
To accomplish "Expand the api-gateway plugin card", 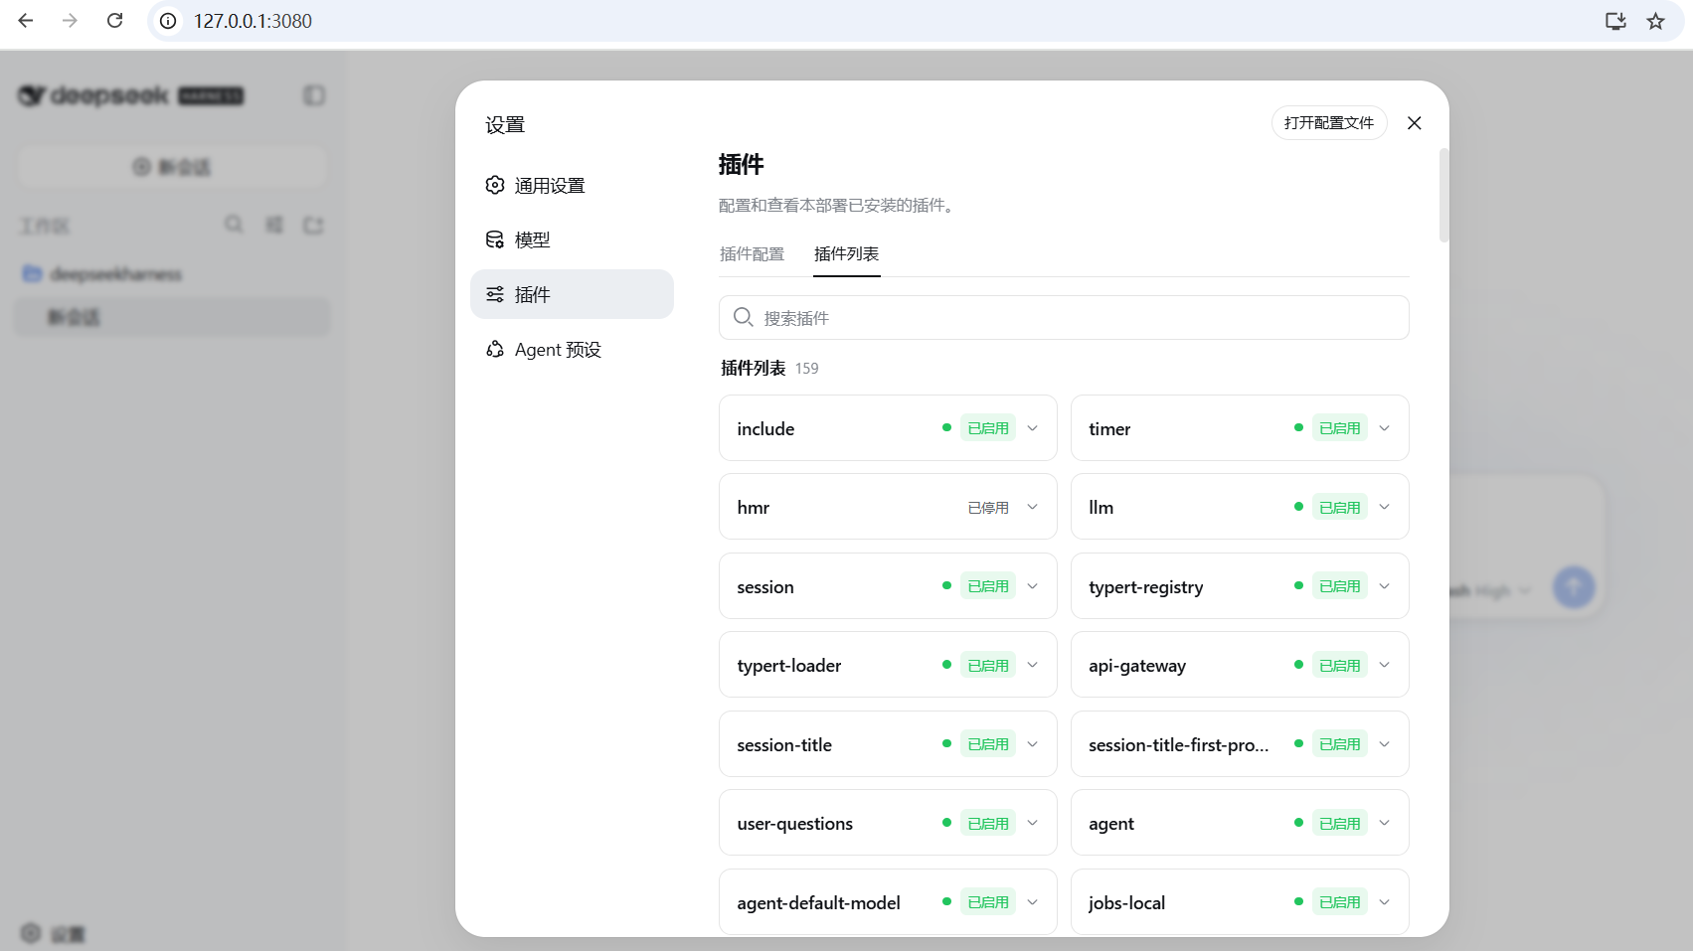I will point(1385,666).
